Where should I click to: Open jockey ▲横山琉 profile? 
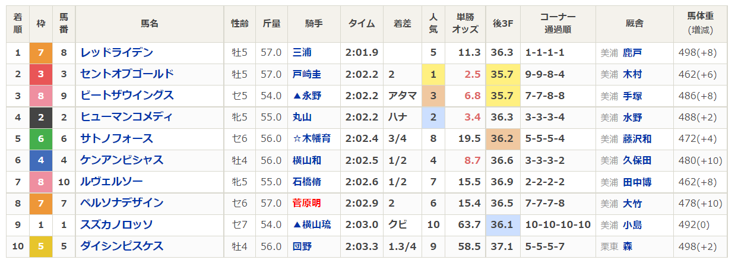pyautogui.click(x=311, y=224)
